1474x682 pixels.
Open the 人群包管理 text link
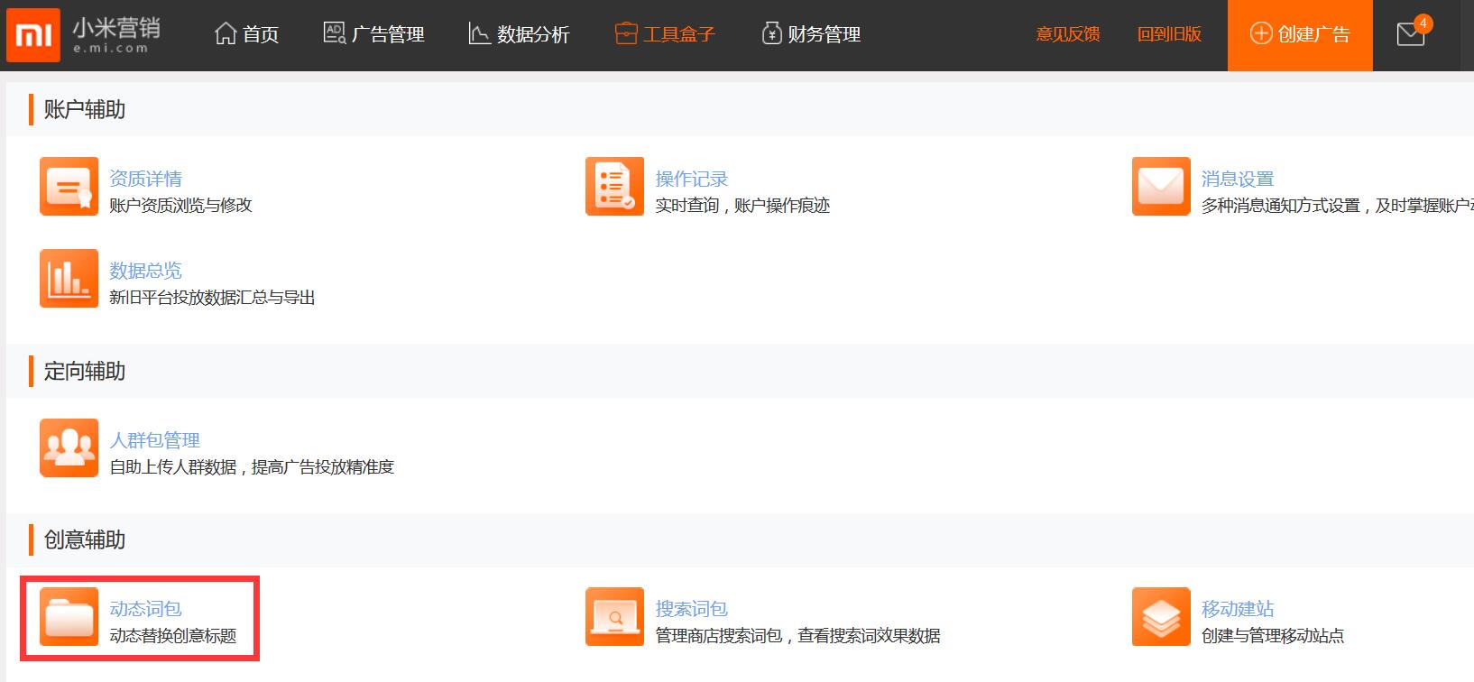pyautogui.click(x=154, y=440)
